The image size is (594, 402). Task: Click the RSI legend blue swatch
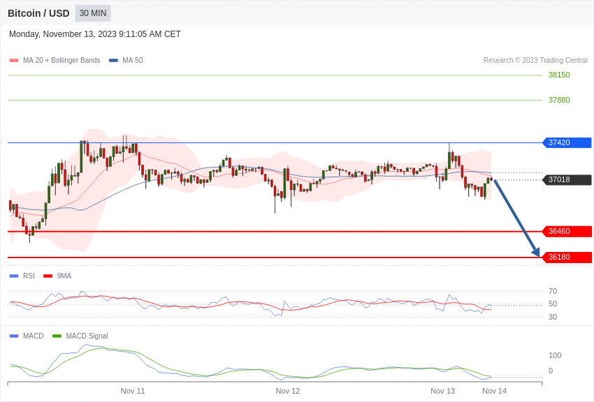click(x=14, y=276)
